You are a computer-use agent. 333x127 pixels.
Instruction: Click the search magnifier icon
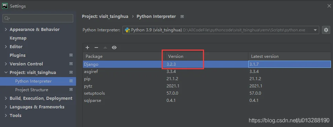[x=7, y=19]
